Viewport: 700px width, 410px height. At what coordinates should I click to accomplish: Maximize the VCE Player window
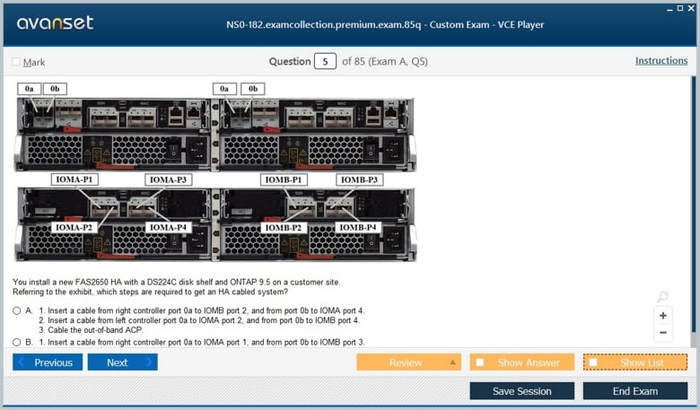pos(680,8)
